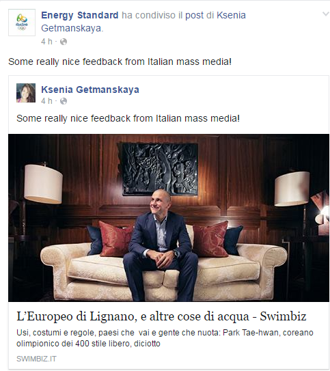Image resolution: width=330 pixels, height=371 pixels.
Task: Click Ksenia Getmanskaya's name in inner post
Action: [90, 90]
